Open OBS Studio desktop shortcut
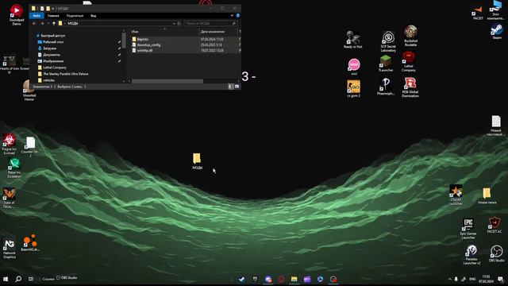 coord(496,253)
